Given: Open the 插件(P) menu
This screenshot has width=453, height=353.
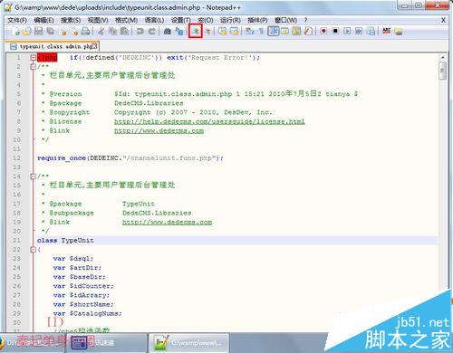Looking at the screenshot, I should click(x=257, y=20).
